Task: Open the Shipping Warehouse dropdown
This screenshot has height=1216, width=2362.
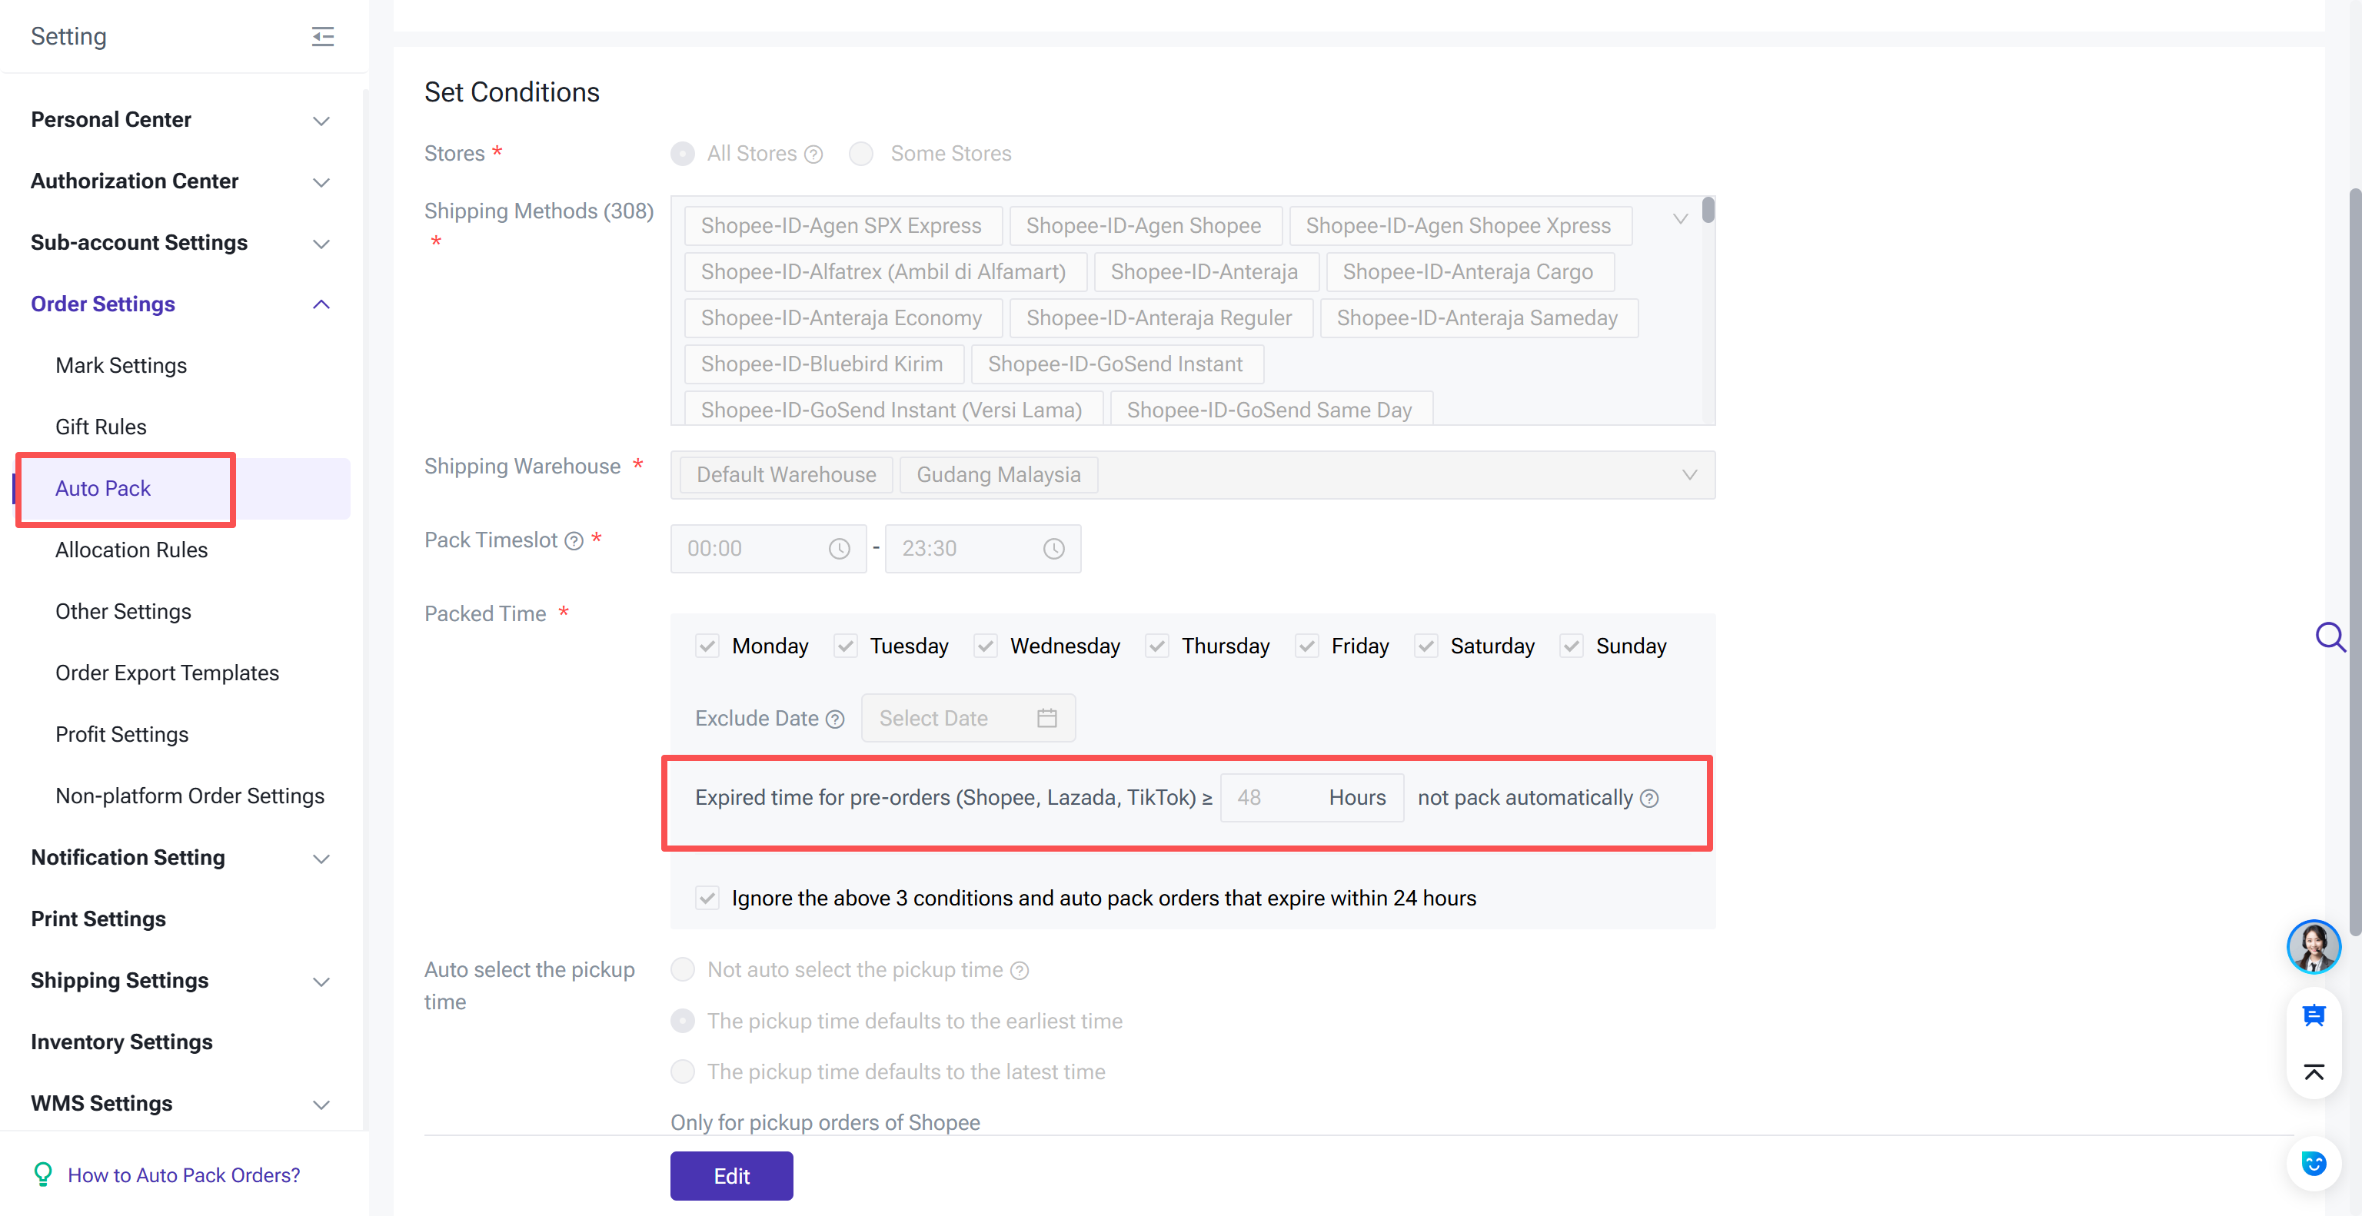Action: [1689, 475]
